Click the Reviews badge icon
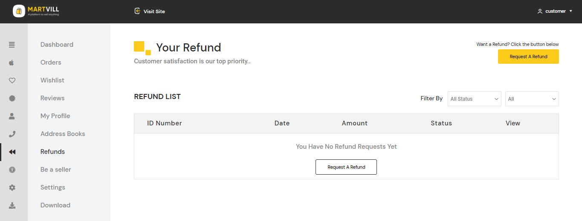 12,98
